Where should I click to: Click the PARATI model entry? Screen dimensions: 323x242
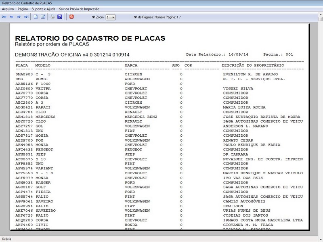(x=43, y=107)
